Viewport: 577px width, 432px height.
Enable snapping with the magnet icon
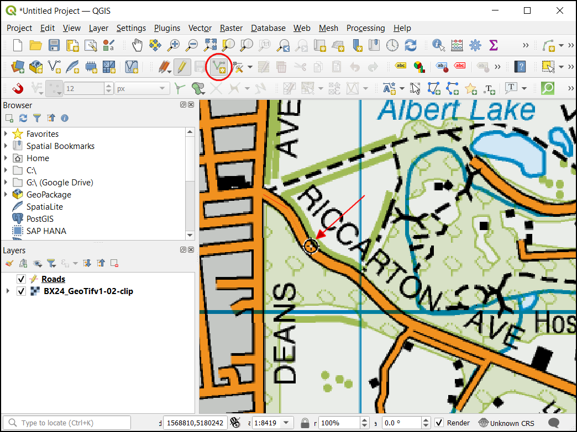coord(18,88)
